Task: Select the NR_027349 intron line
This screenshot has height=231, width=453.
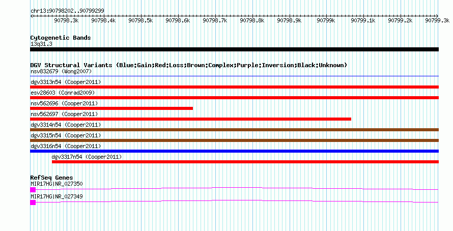Action: (x=237, y=200)
